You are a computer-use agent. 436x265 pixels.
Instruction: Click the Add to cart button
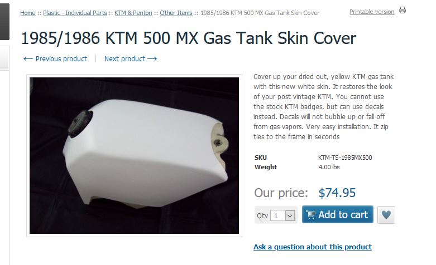click(338, 214)
